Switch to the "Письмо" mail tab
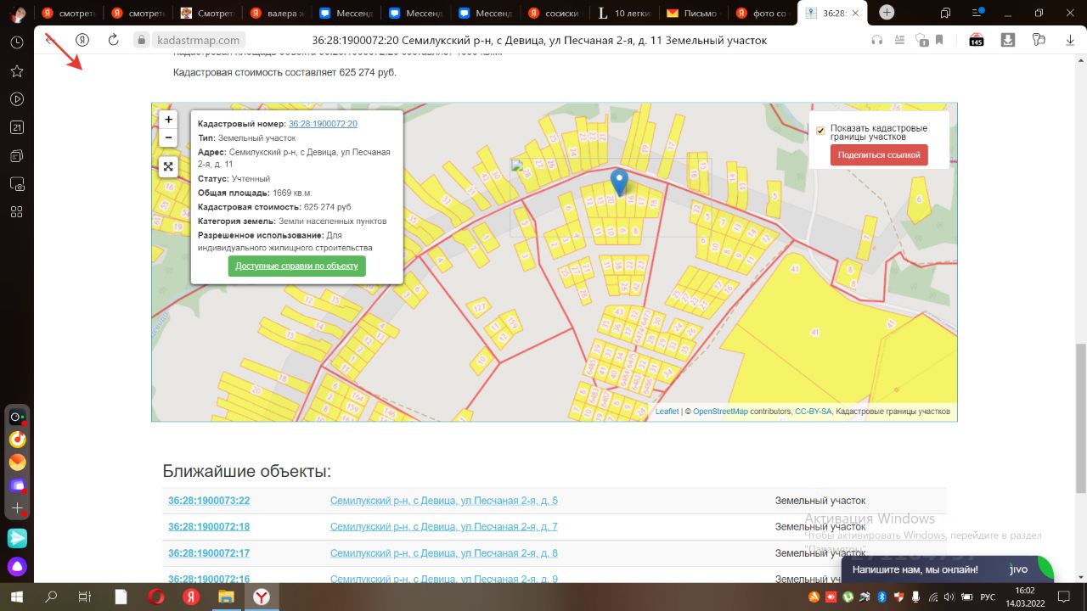The width and height of the screenshot is (1087, 611). click(x=693, y=13)
